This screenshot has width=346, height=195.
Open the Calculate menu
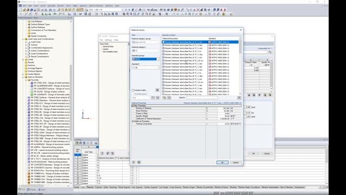(x=52, y=6)
